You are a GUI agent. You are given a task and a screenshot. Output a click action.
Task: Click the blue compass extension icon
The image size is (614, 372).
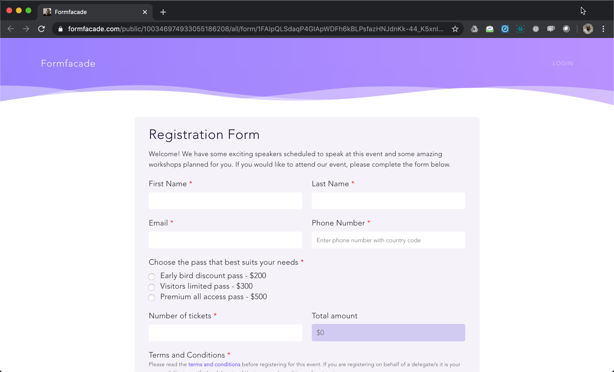click(505, 29)
